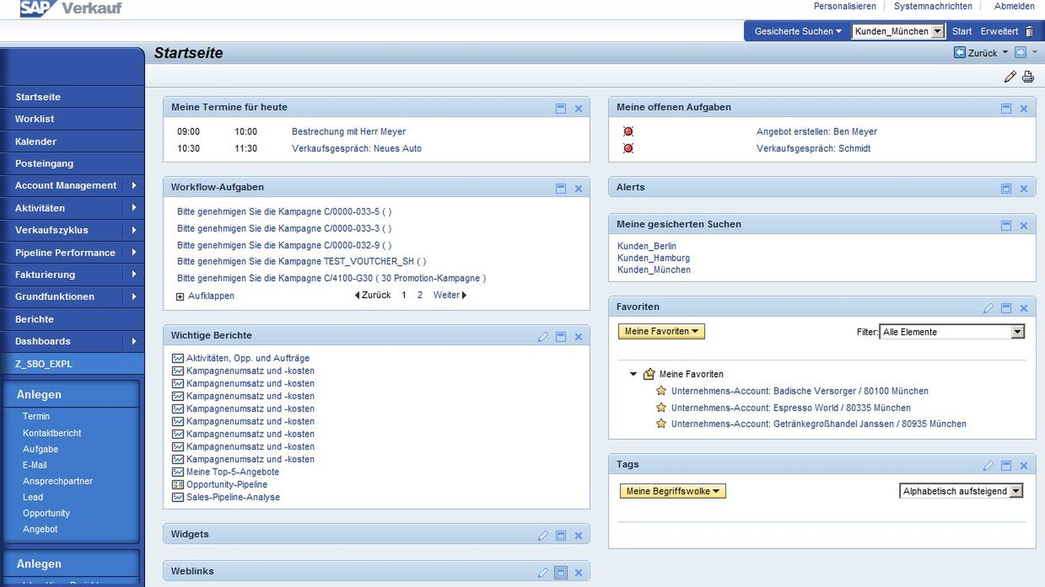This screenshot has height=587, width=1045.
Task: Click the Opportunity-Pipeline report icon
Action: [178, 485]
